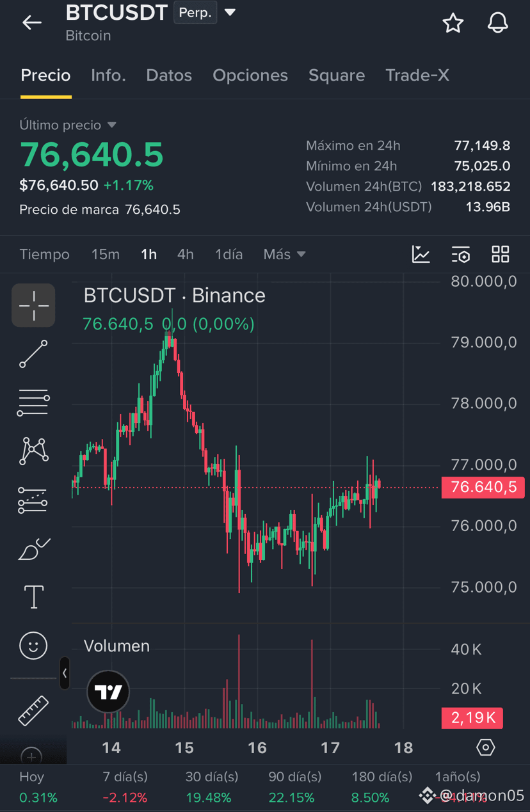The image size is (530, 812).
Task: Select the XABCD pattern tool
Action: coord(33,451)
